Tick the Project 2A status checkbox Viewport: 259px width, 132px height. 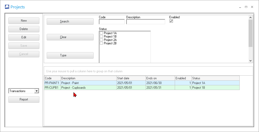pyautogui.click(x=101, y=40)
